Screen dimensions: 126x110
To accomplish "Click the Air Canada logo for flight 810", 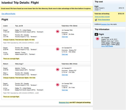I will click(58, 49).
